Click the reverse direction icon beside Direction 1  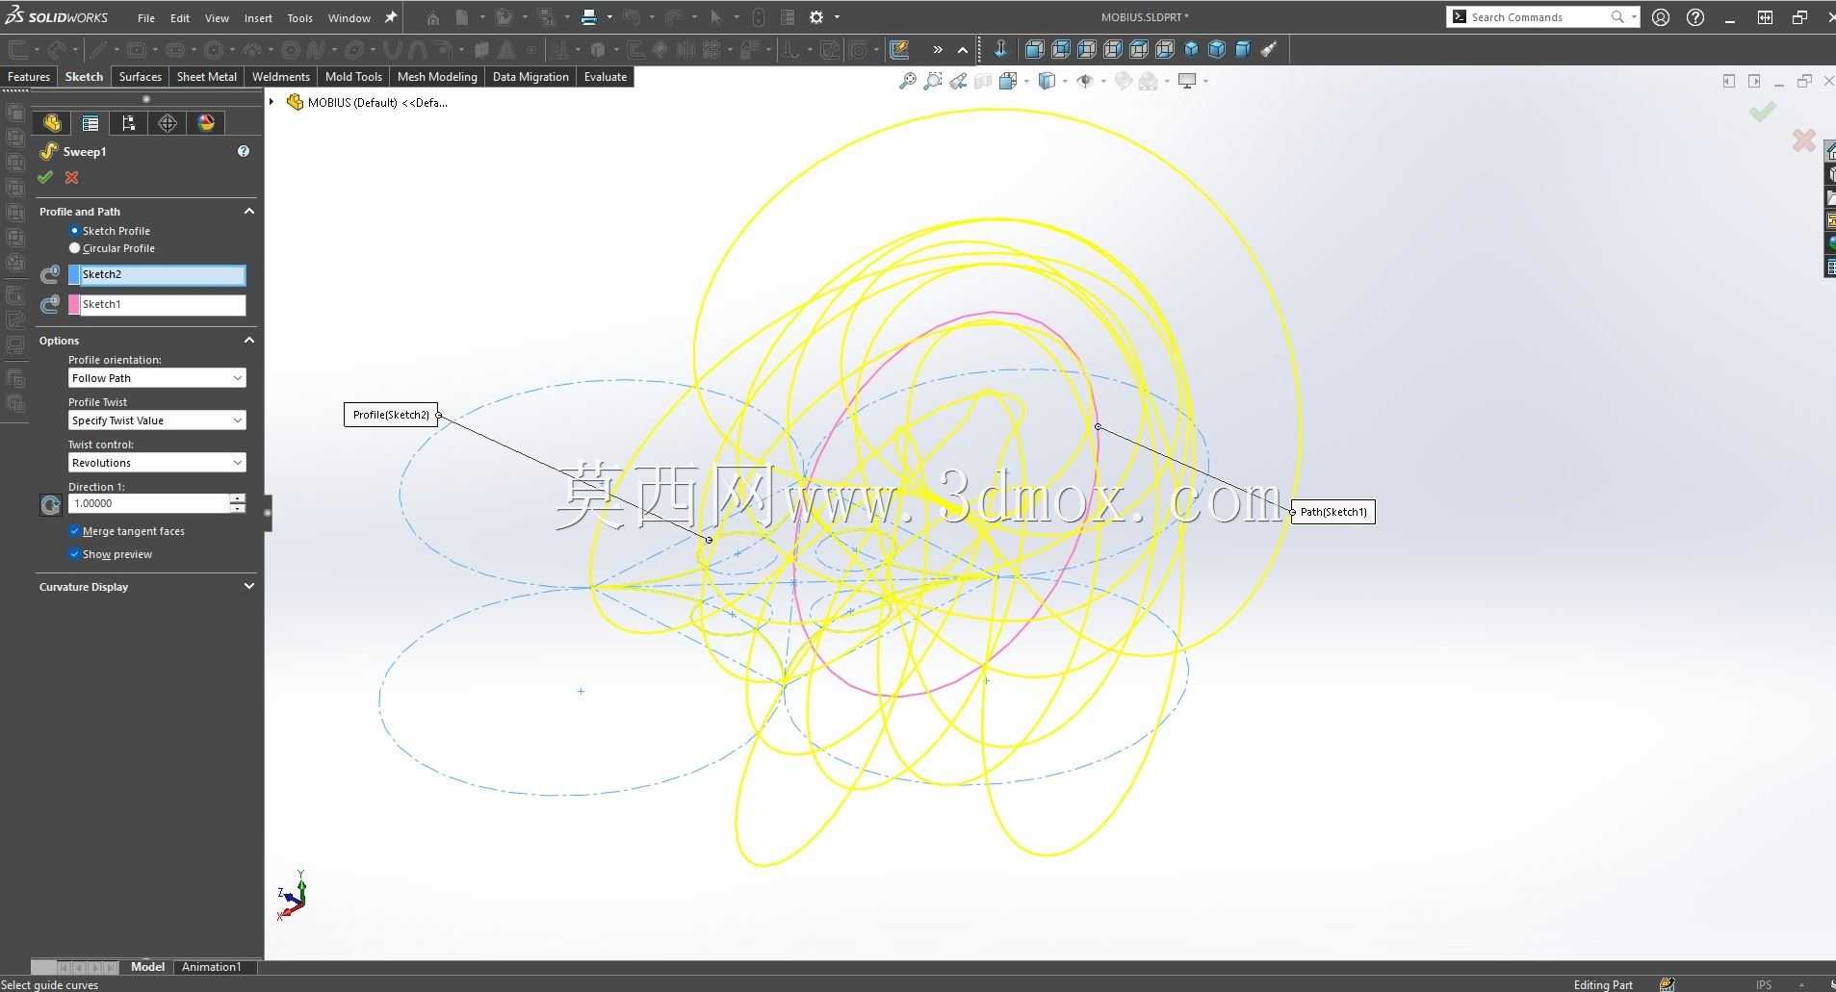pyautogui.click(x=51, y=504)
